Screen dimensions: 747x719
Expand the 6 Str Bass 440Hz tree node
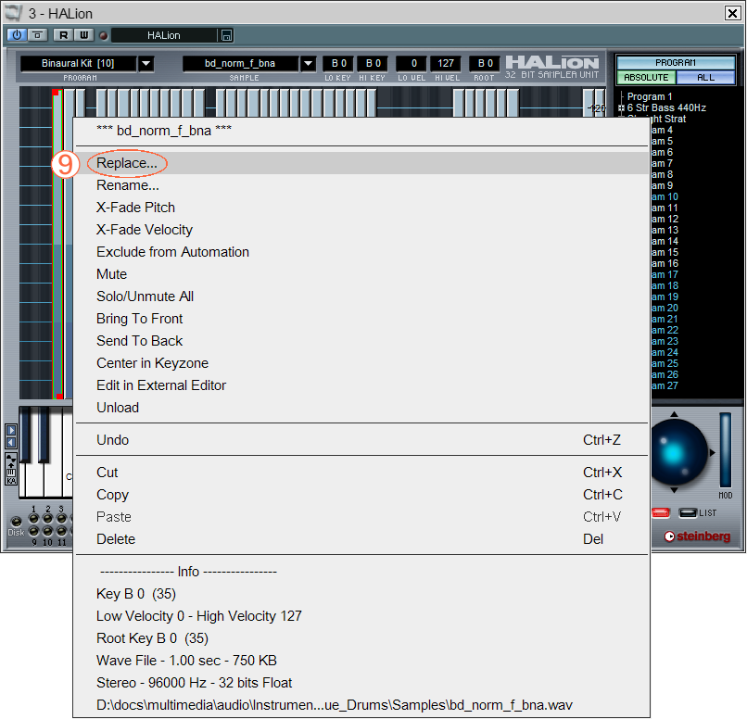click(621, 108)
